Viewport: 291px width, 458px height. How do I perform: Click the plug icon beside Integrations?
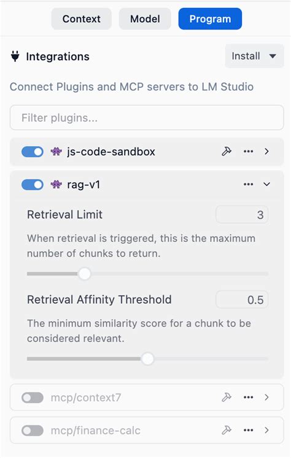(15, 56)
